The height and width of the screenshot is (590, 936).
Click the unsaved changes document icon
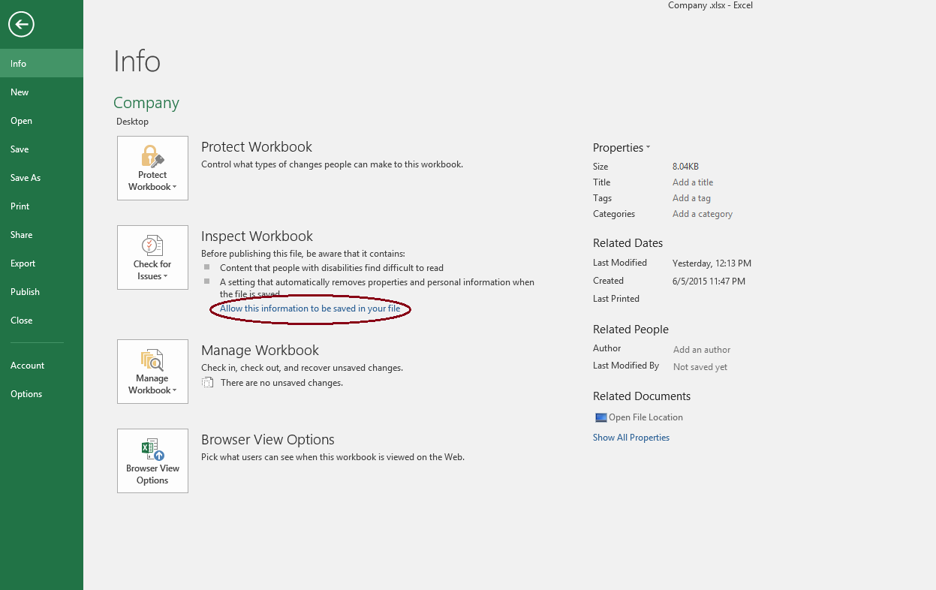pyautogui.click(x=208, y=382)
